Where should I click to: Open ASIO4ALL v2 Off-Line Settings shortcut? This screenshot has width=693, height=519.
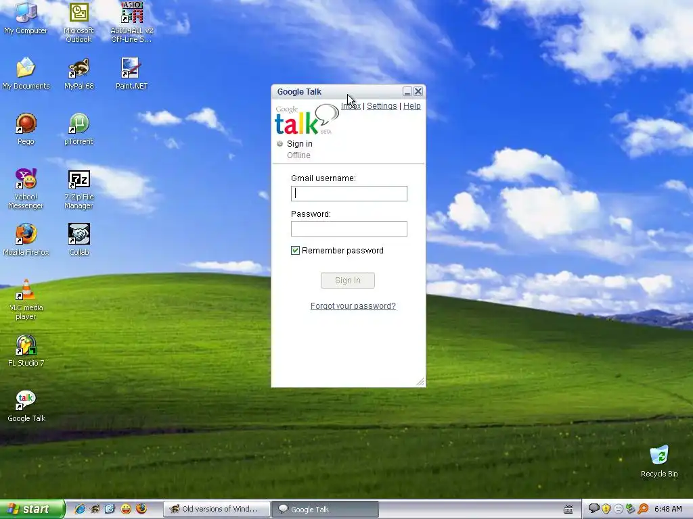tap(132, 22)
